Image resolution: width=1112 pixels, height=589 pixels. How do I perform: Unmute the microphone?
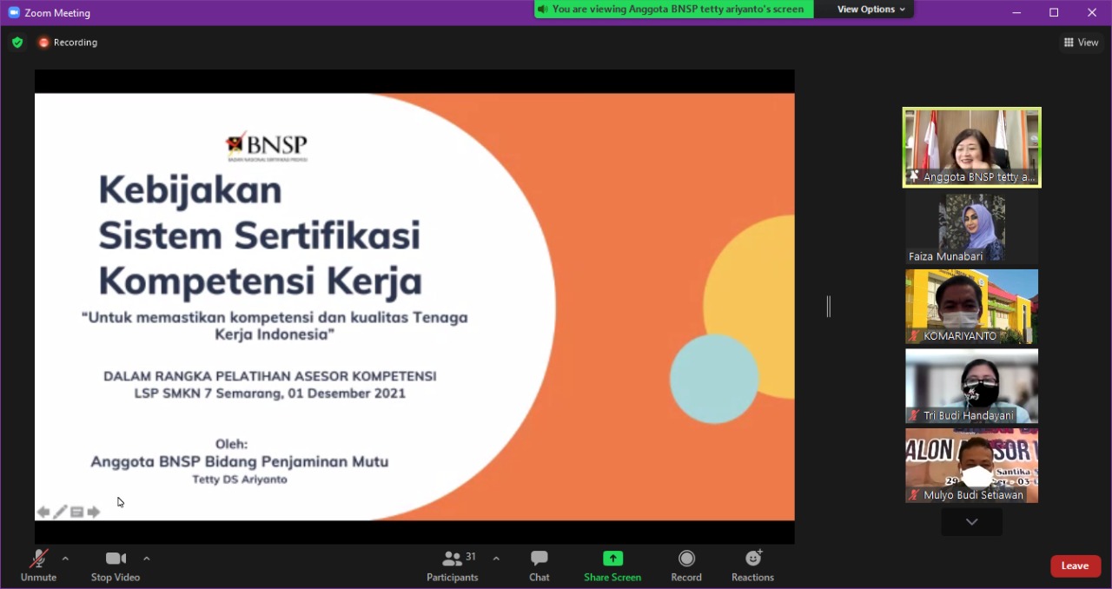tap(38, 566)
